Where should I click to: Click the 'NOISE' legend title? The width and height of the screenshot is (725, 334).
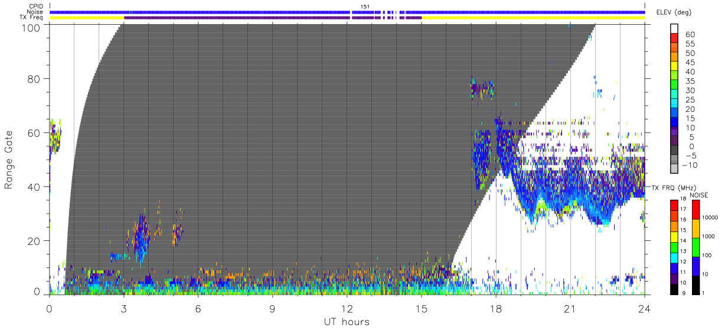[x=700, y=195]
